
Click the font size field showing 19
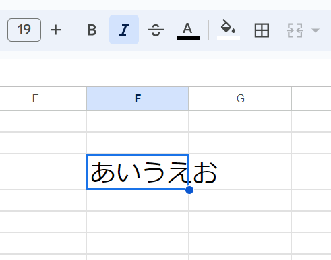24,30
